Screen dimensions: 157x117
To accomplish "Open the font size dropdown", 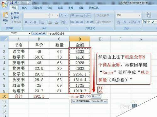I will [x=57, y=16].
